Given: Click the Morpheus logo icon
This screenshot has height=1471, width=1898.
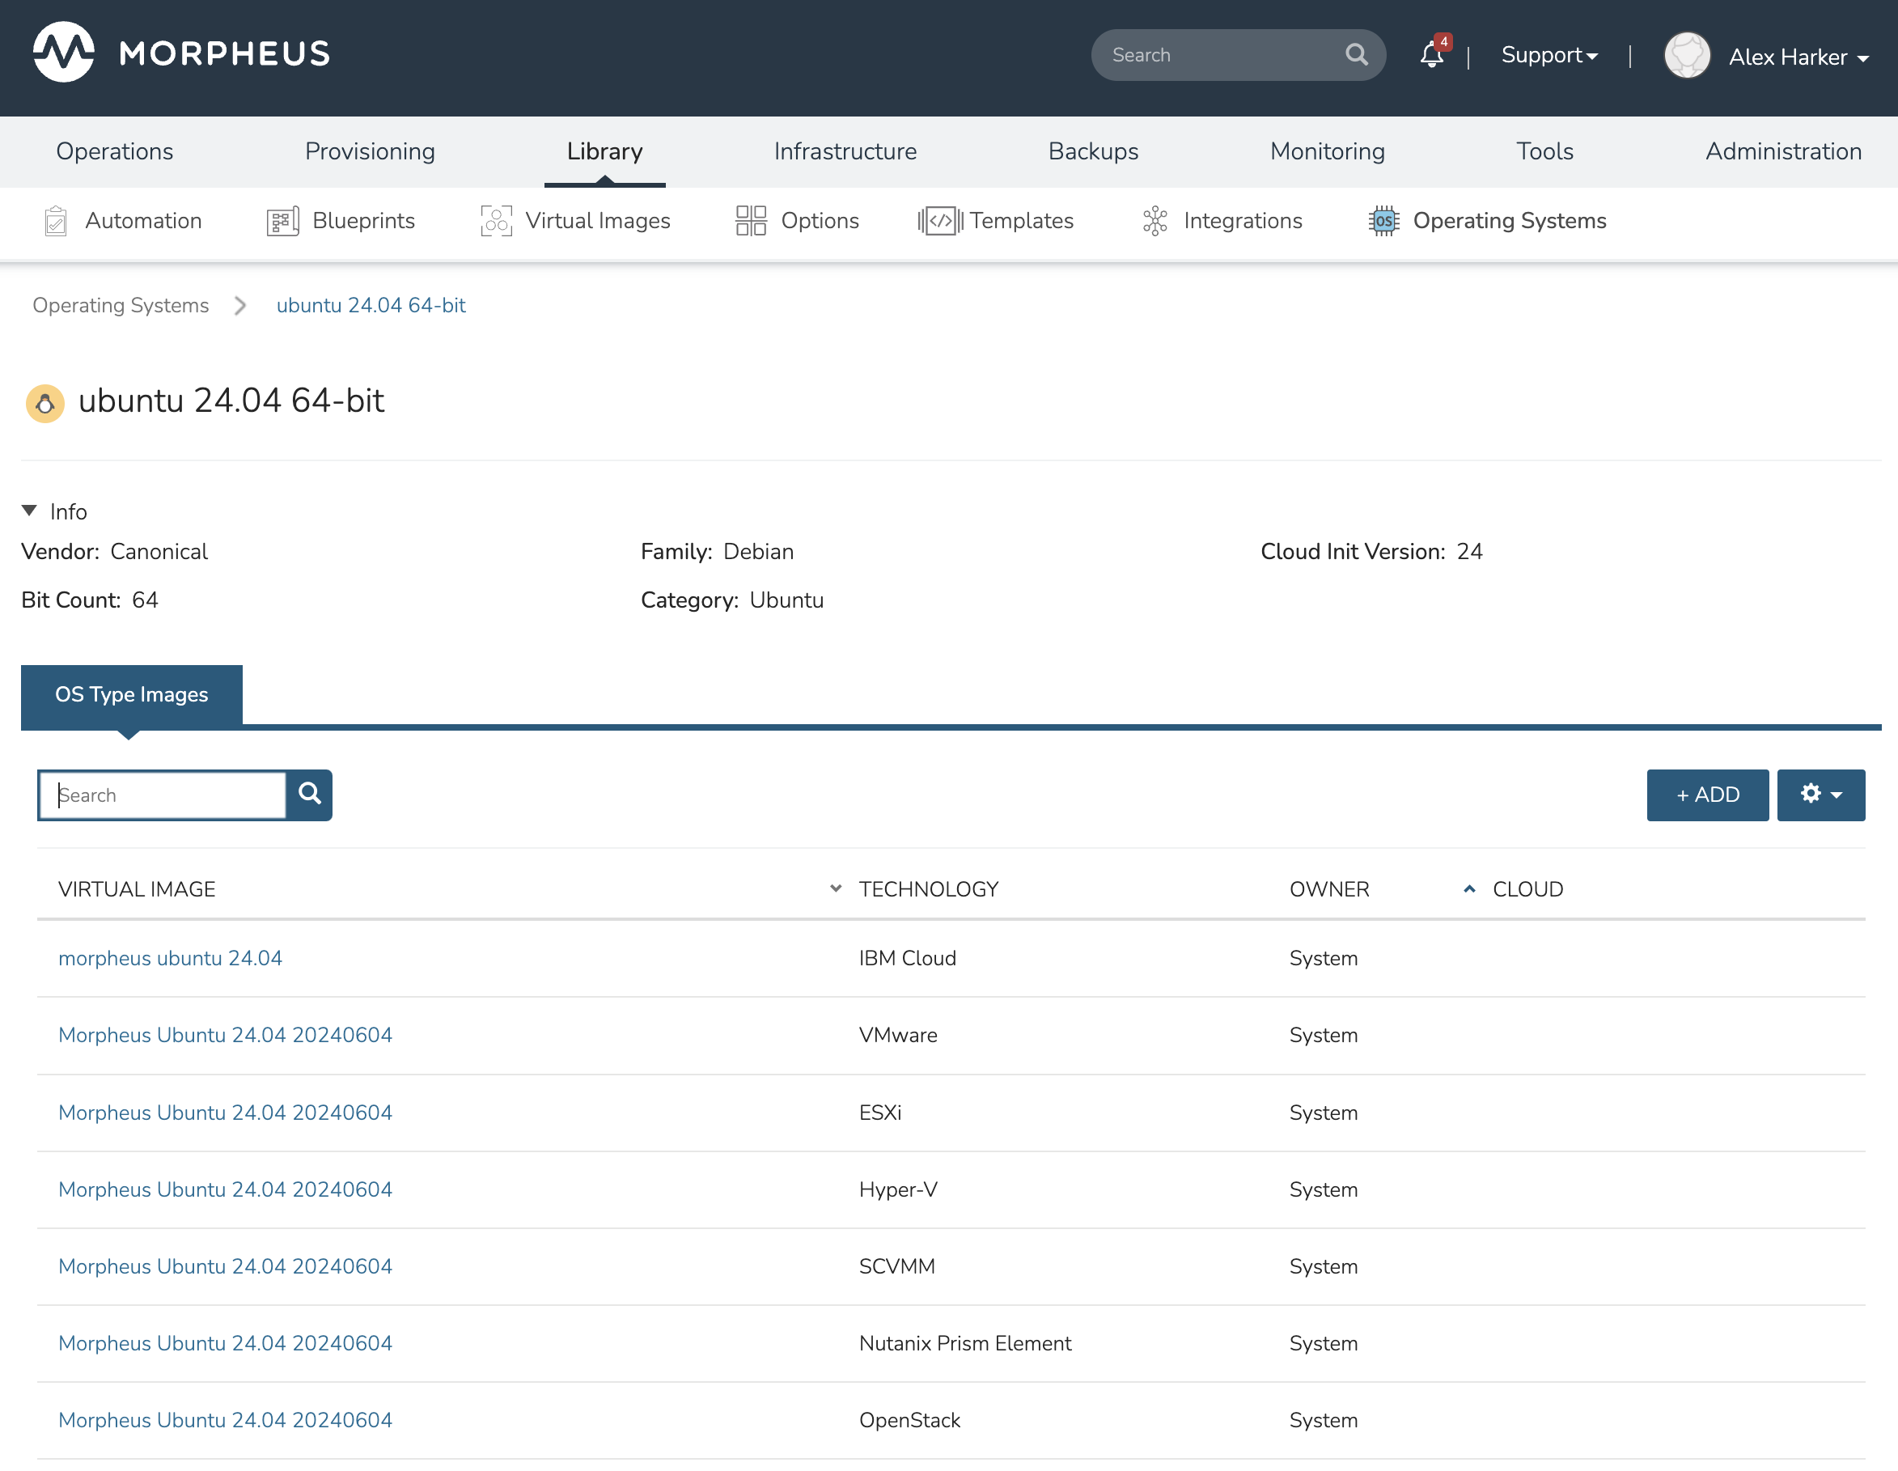Looking at the screenshot, I should pos(63,52).
